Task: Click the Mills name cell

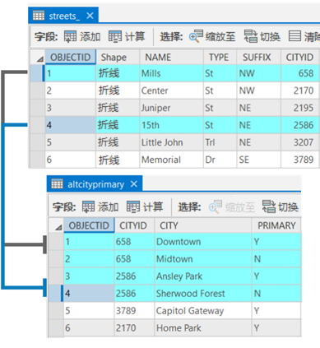Action: [171, 73]
